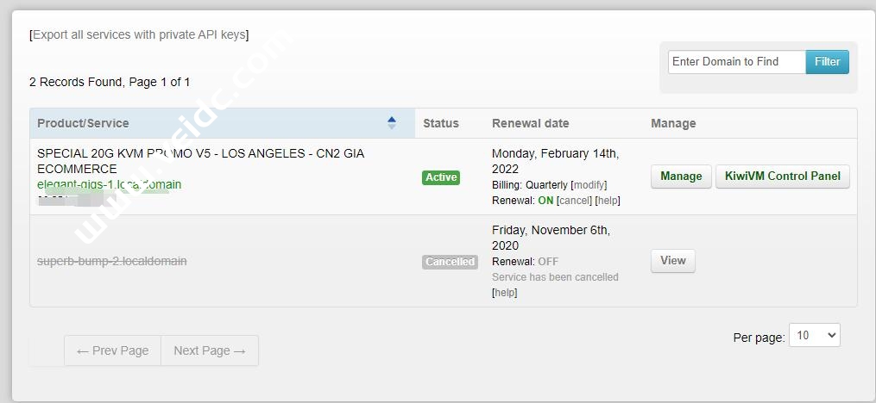Sort by Renewal date column header
The image size is (876, 403).
point(530,123)
